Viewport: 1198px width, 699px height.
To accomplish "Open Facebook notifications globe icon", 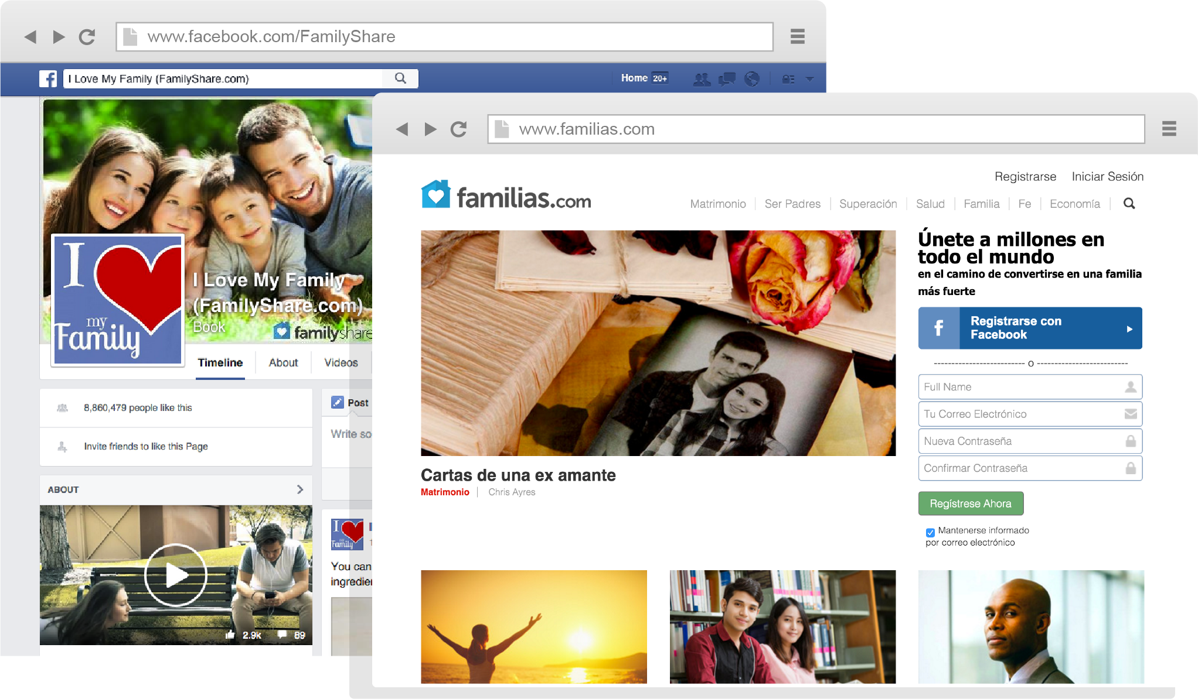I will [752, 78].
